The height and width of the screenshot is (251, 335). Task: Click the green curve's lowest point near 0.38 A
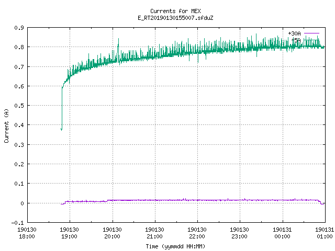point(62,129)
